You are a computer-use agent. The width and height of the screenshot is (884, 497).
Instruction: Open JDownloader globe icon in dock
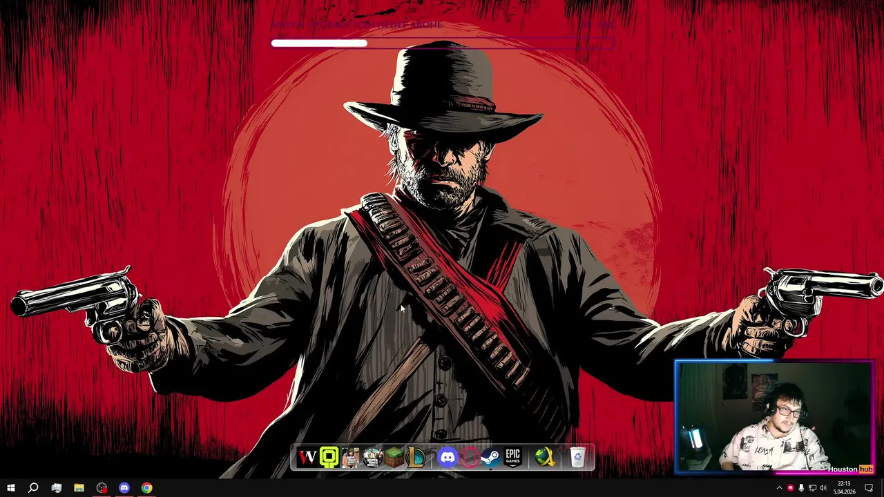coord(545,457)
